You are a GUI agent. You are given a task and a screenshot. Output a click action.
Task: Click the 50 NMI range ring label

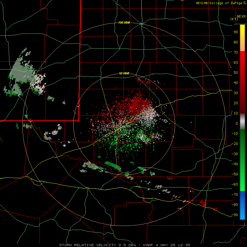[124, 73]
